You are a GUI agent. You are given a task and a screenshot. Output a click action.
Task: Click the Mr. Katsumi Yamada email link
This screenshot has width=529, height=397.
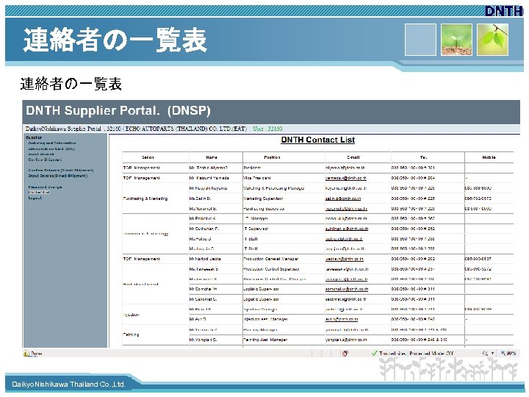346,178
